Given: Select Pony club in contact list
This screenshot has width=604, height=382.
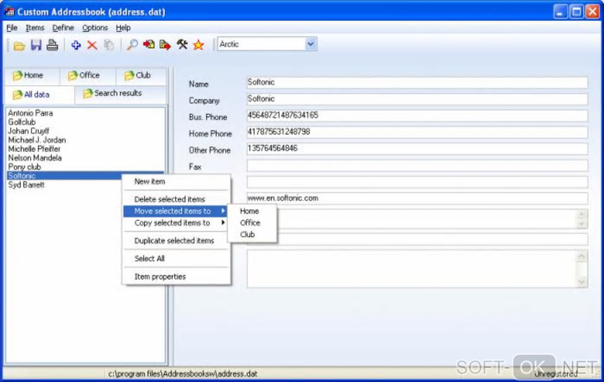Looking at the screenshot, I should [24, 167].
